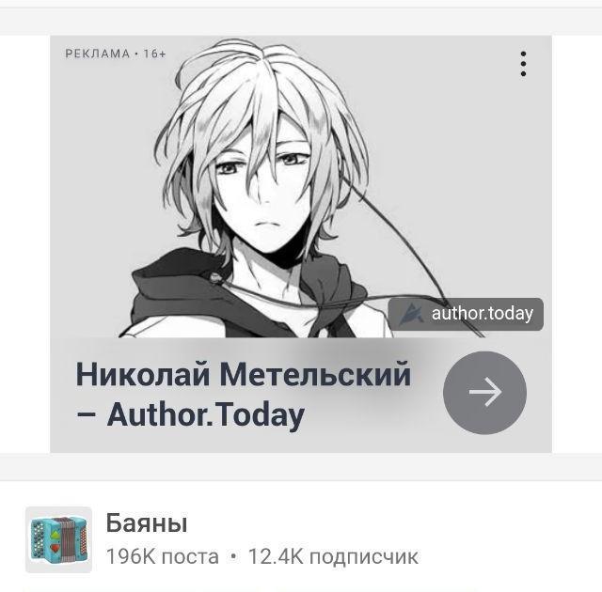Click the author.today logo icon on the badge
The width and height of the screenshot is (602, 592).
click(x=411, y=314)
